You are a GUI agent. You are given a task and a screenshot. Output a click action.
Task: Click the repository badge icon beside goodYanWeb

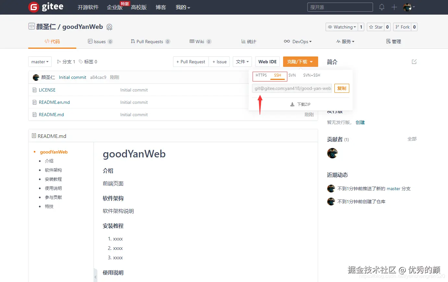[x=109, y=27]
